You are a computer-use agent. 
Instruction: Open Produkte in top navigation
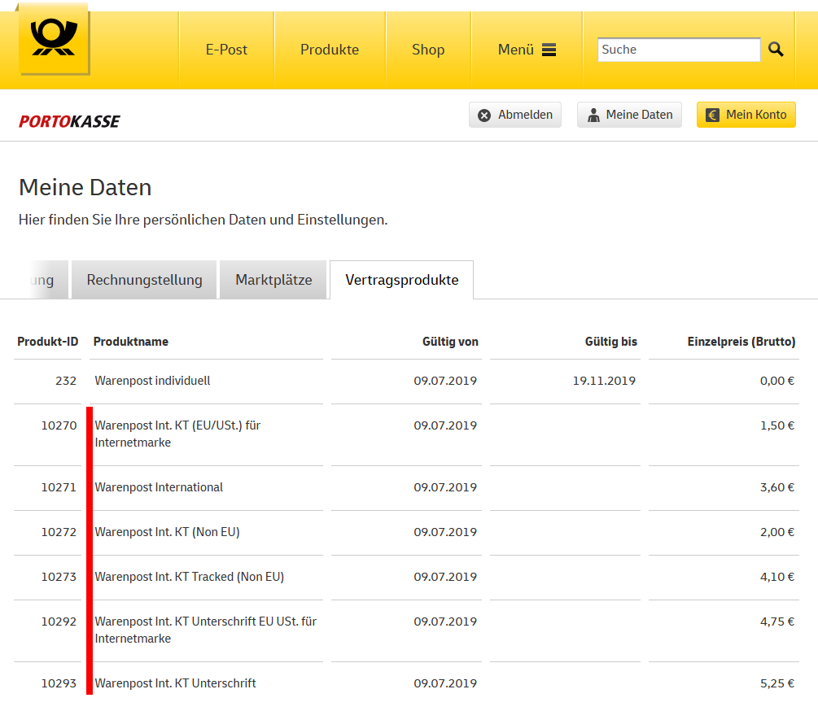330,50
